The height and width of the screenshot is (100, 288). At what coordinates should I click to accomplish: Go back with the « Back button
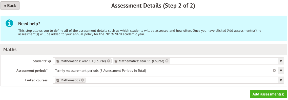click(10, 6)
